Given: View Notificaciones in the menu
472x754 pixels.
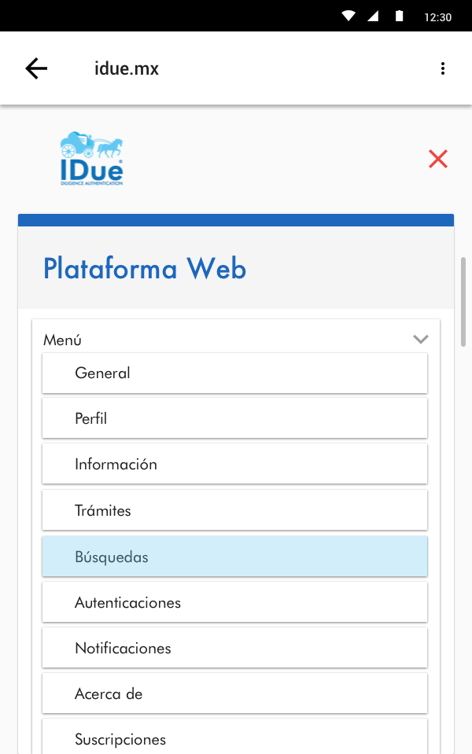Looking at the screenshot, I should pyautogui.click(x=234, y=649).
